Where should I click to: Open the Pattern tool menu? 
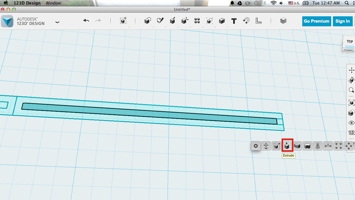(x=197, y=21)
